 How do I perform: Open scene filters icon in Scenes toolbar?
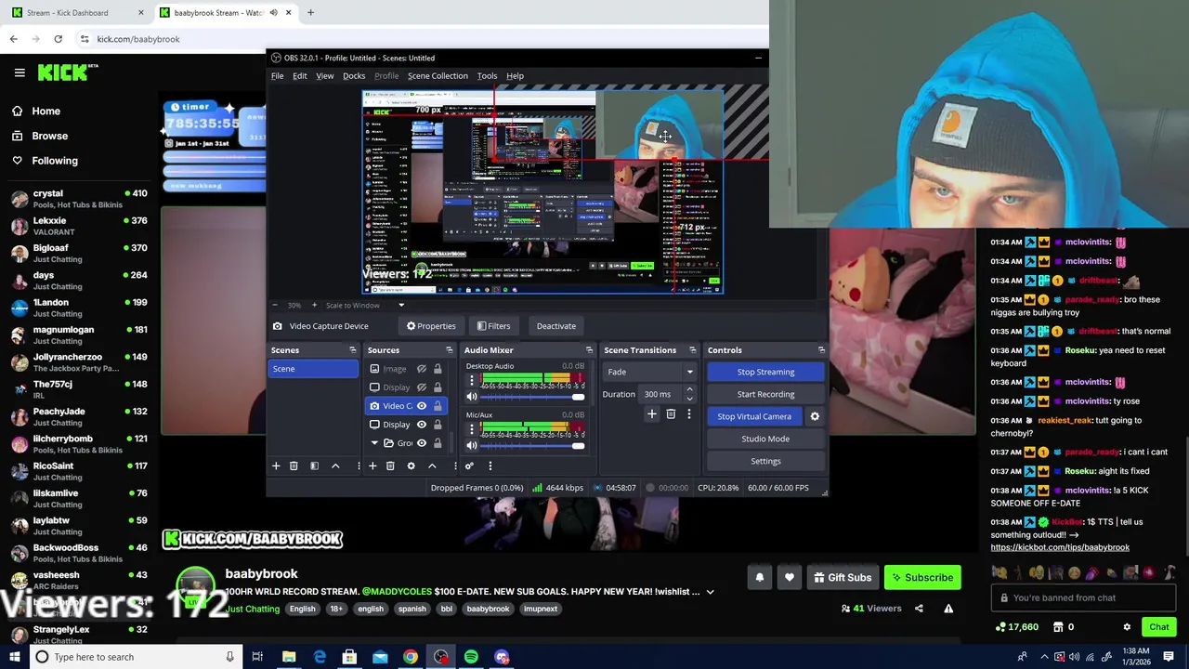[x=314, y=466]
